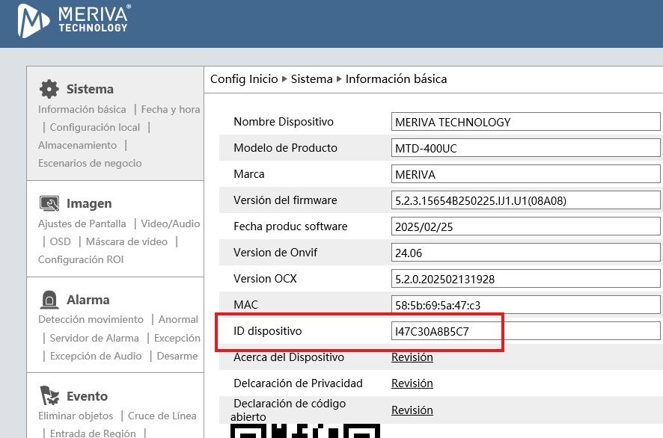Open Cruce de Línea event
This screenshot has width=663, height=438.
point(162,416)
